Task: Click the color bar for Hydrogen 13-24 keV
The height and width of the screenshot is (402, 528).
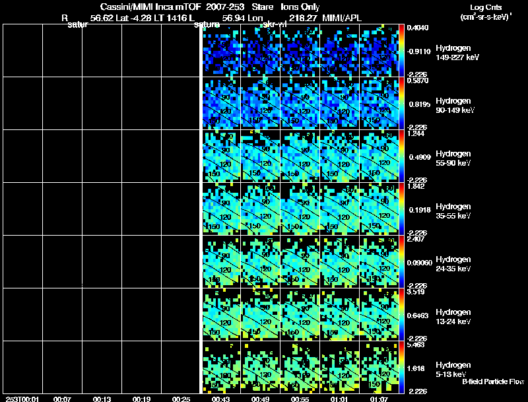Action: [401, 315]
